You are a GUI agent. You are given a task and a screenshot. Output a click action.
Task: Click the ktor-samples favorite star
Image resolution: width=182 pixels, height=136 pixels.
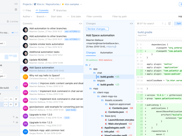point(63,4)
